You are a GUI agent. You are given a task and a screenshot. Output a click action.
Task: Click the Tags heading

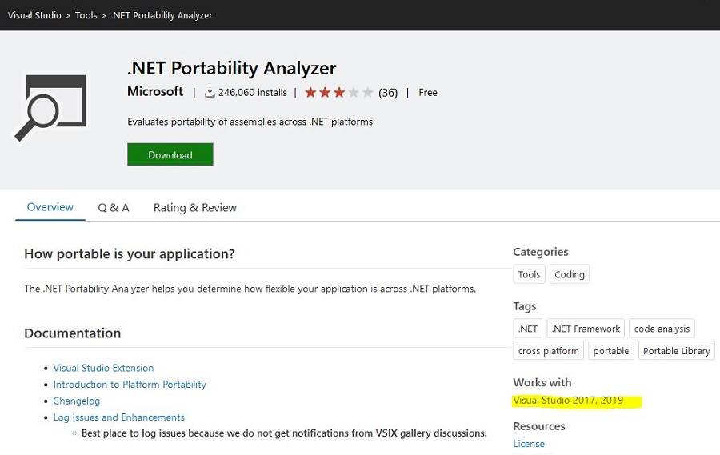click(524, 306)
